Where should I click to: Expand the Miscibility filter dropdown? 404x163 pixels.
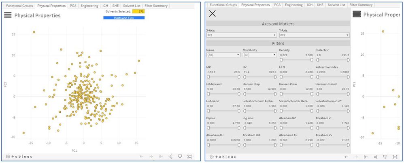tap(259, 55)
